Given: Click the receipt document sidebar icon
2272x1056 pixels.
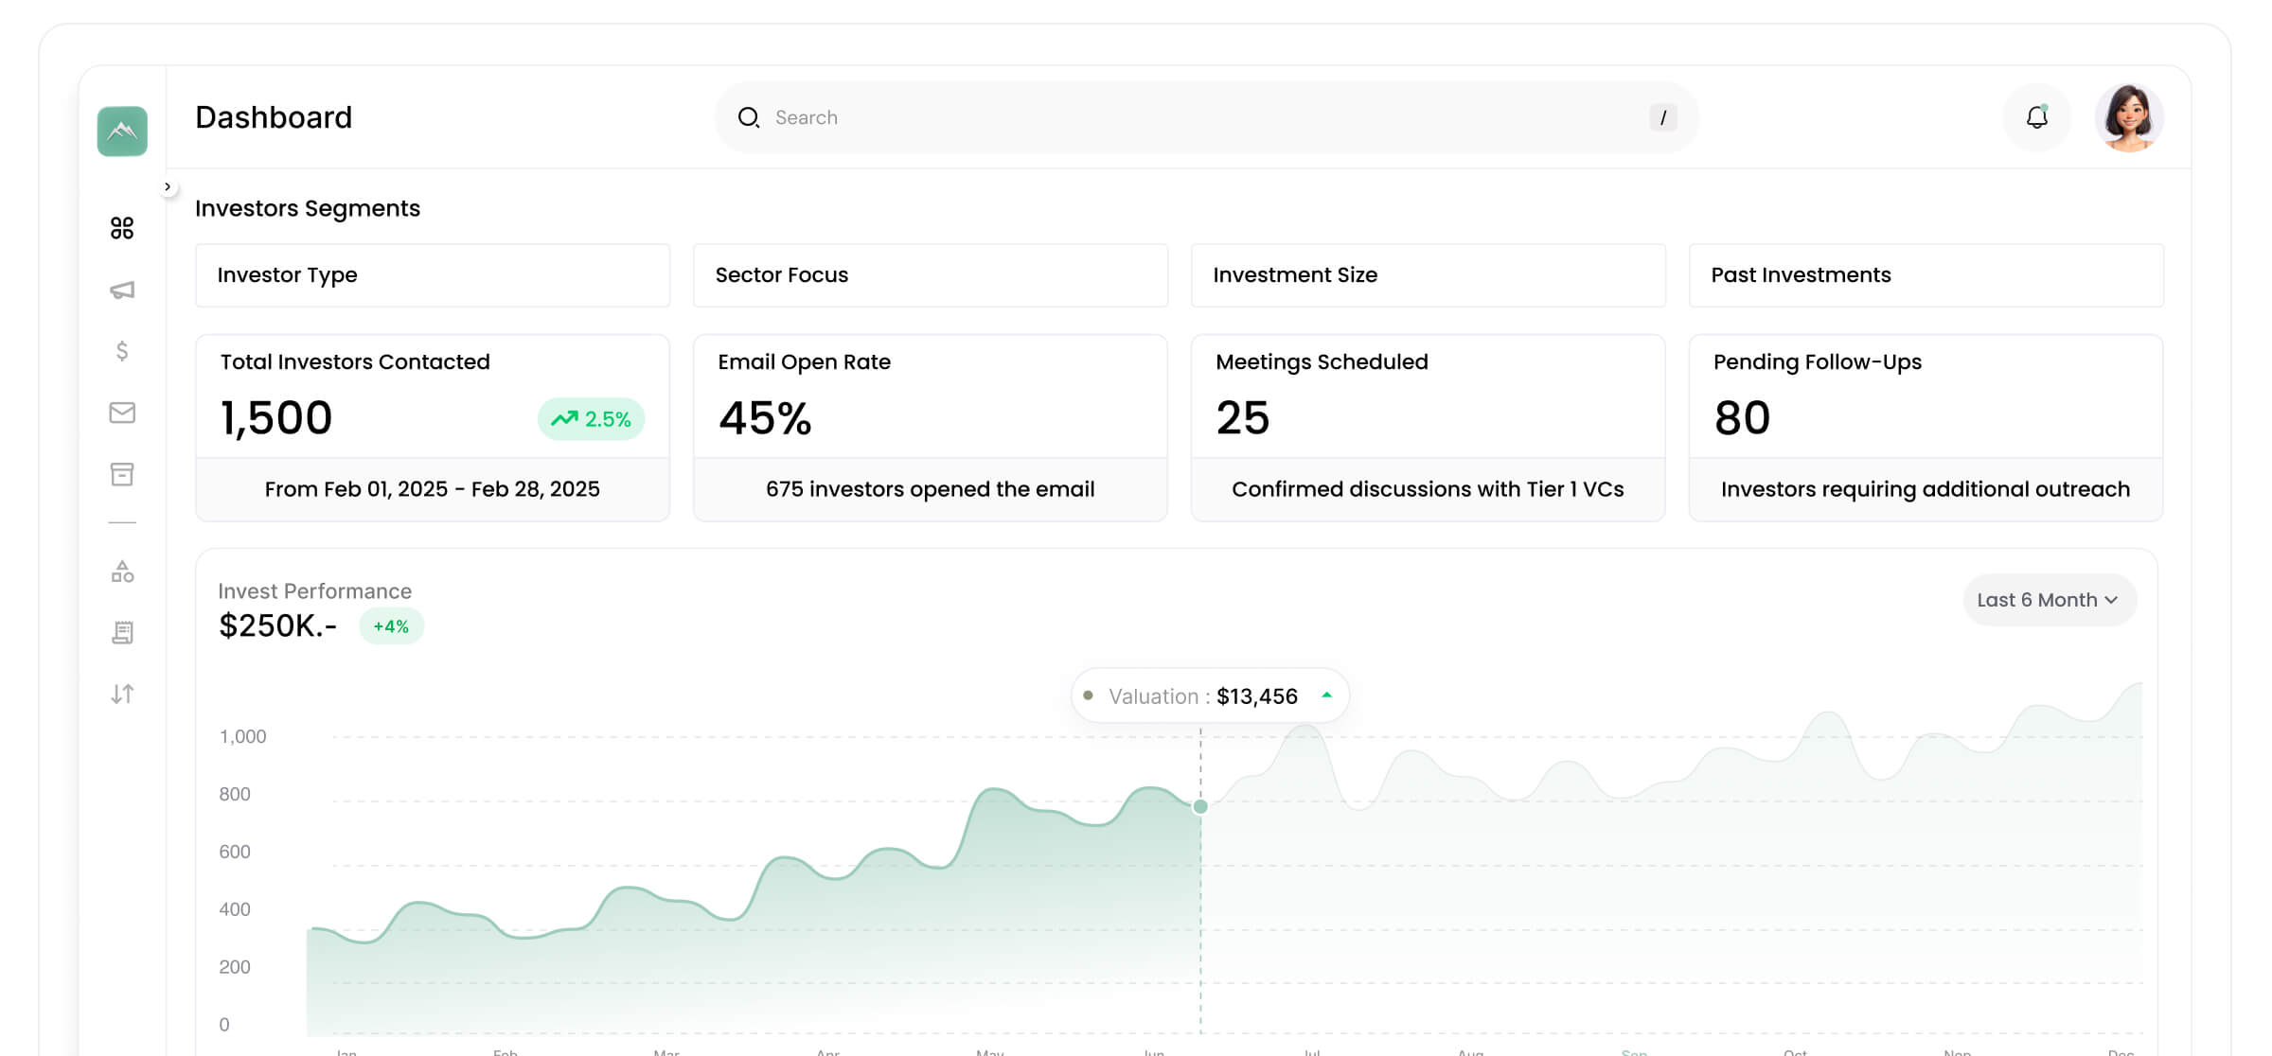Looking at the screenshot, I should (122, 632).
